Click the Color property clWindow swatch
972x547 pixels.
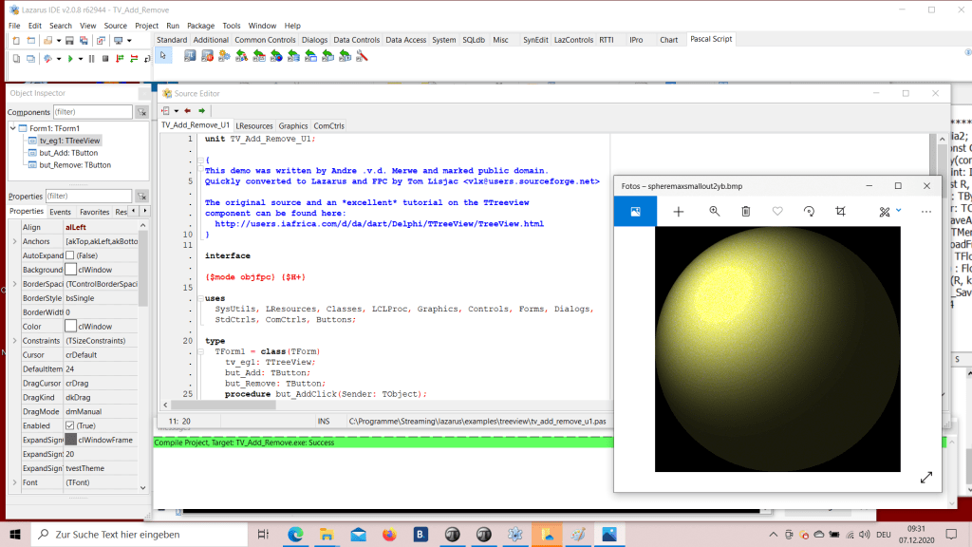[x=71, y=327]
